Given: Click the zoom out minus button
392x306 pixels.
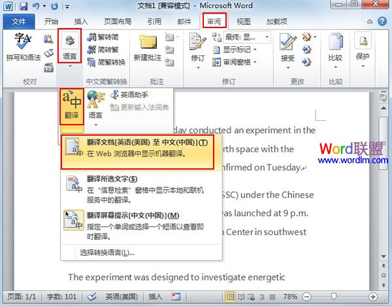Looking at the screenshot, I should [306, 297].
